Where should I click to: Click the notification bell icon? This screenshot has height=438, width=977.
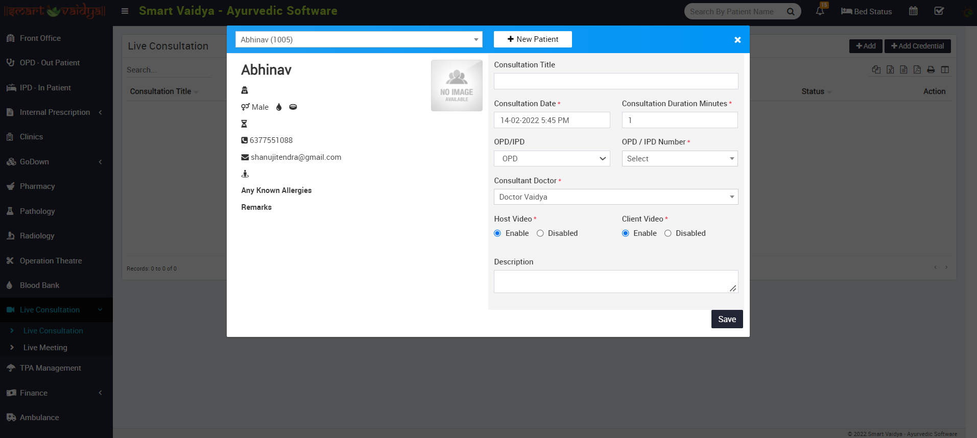[820, 11]
